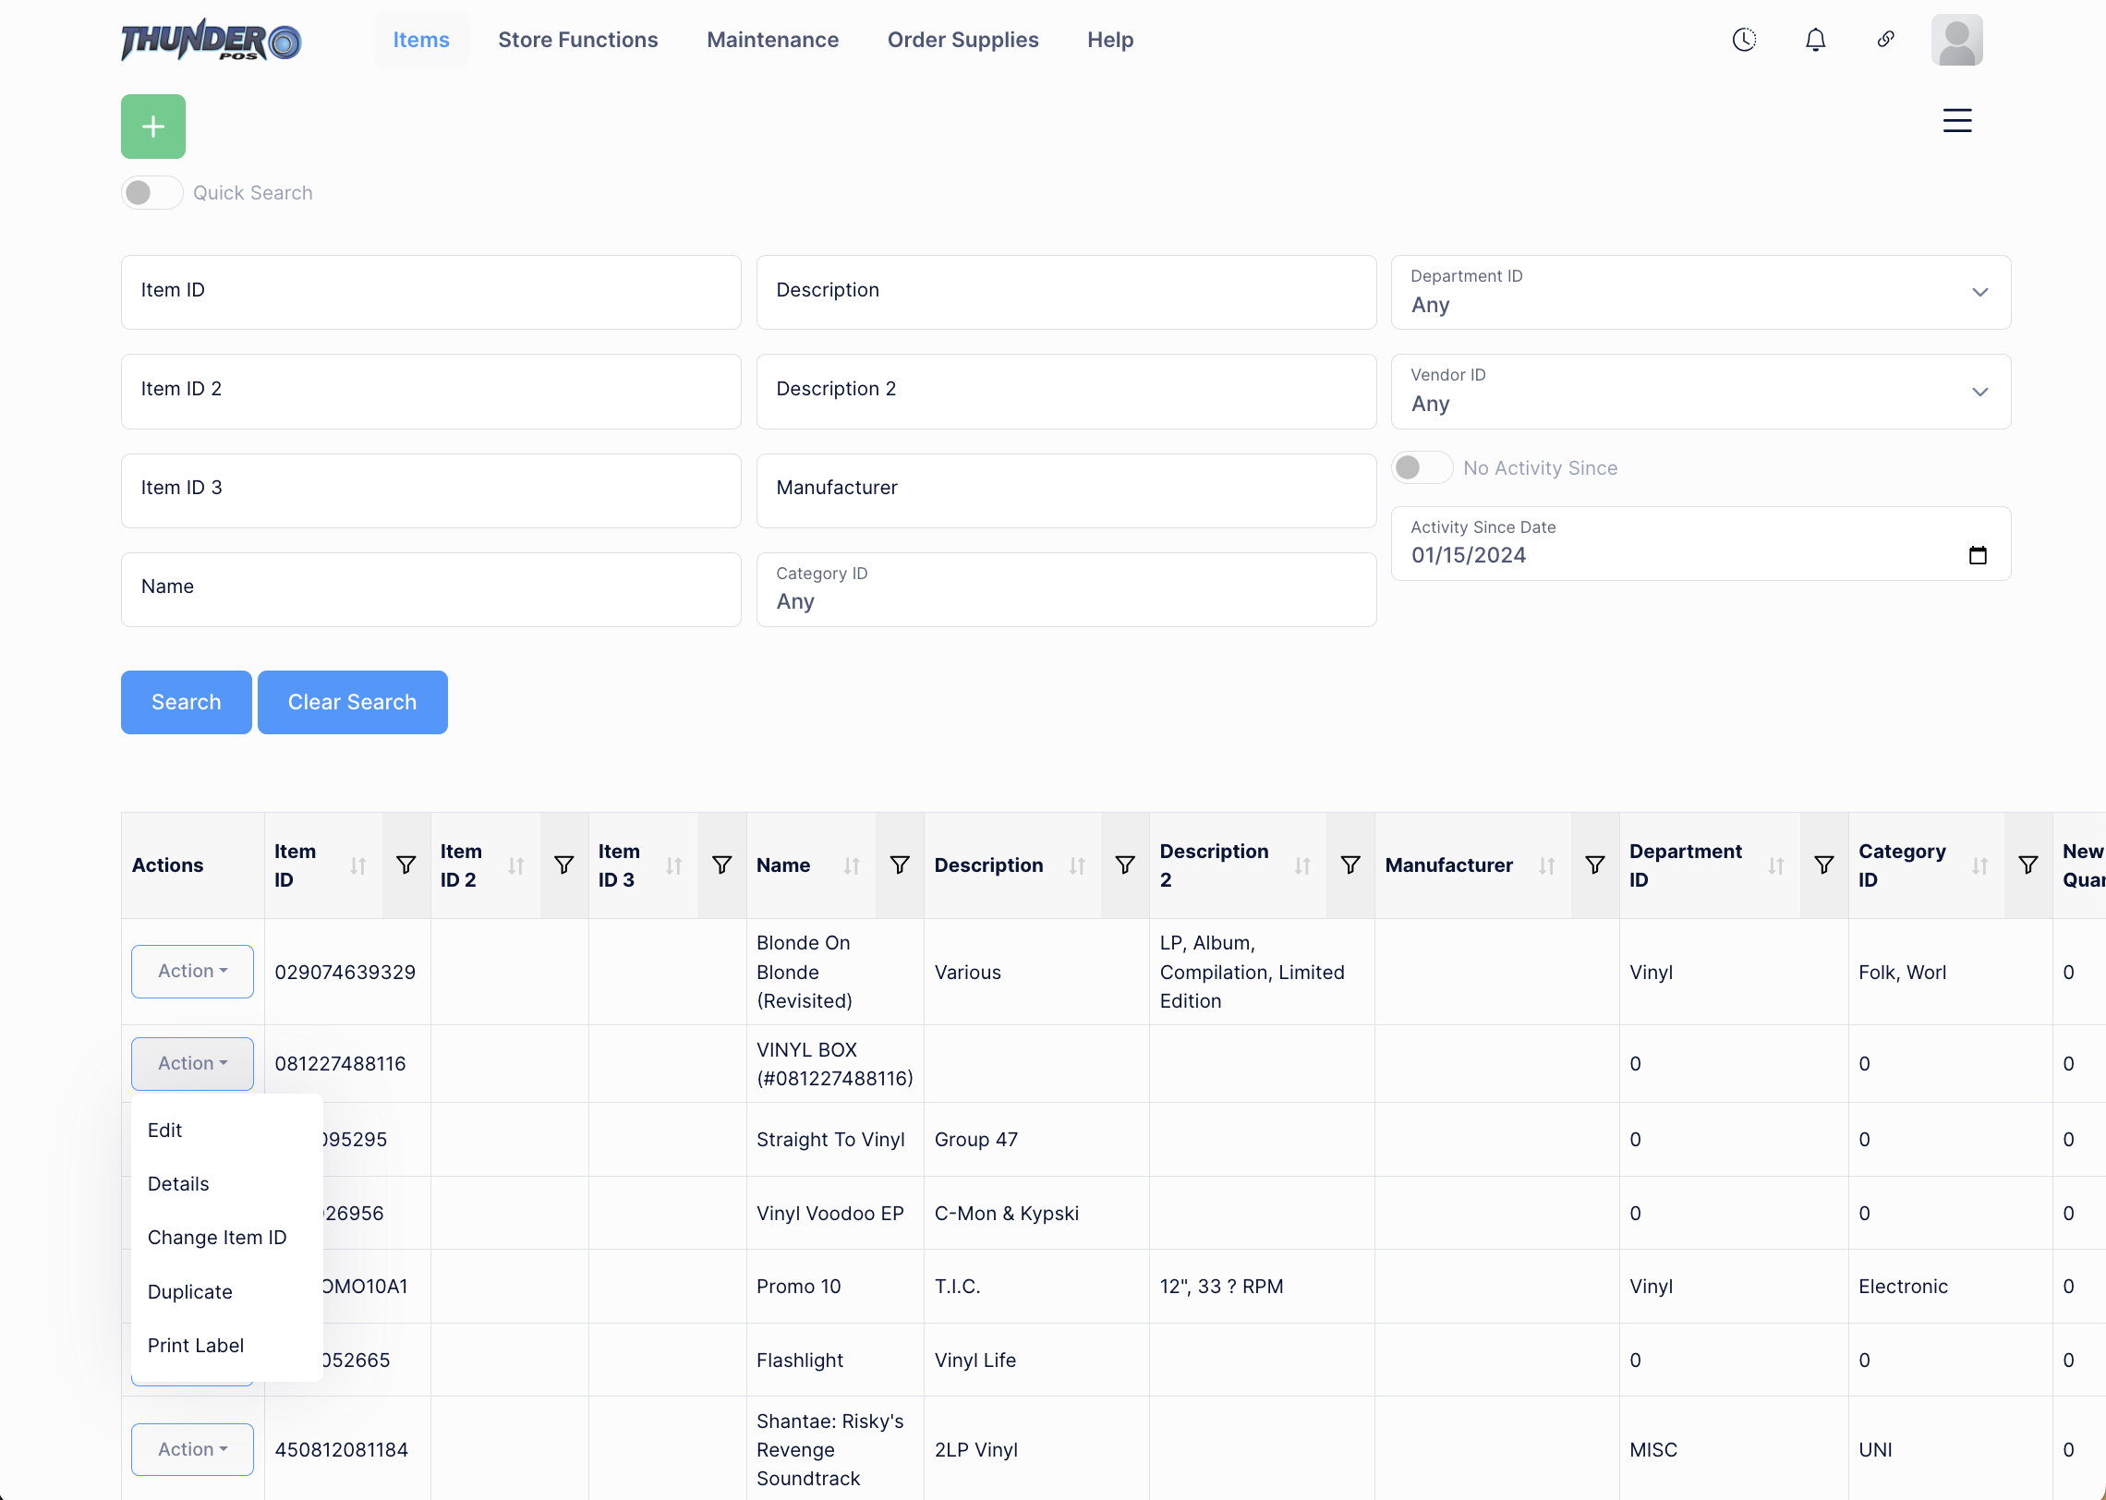Open the calendar picker on Activity Since Date
The height and width of the screenshot is (1500, 2106).
[x=1979, y=554]
